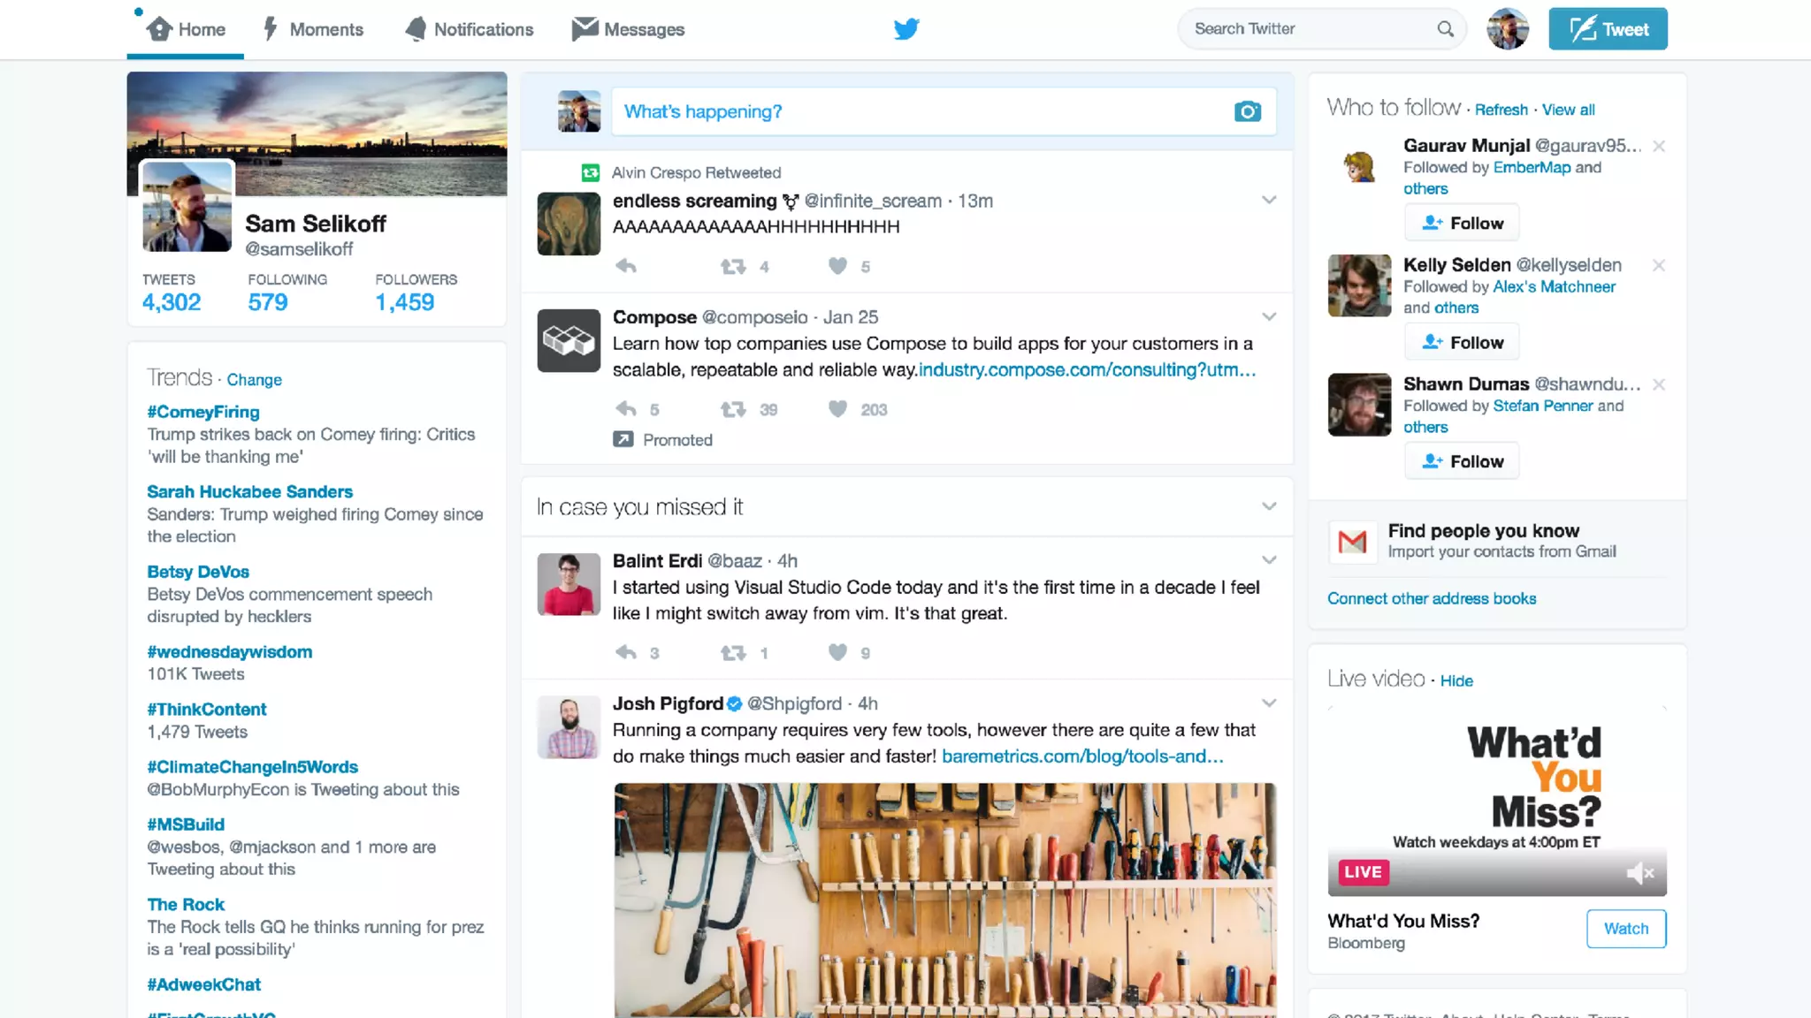The width and height of the screenshot is (1811, 1018).
Task: Like Balint Erdi's tweet
Action: pyautogui.click(x=837, y=653)
